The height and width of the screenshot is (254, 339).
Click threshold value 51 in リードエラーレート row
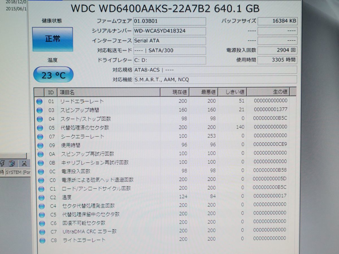click(x=242, y=101)
